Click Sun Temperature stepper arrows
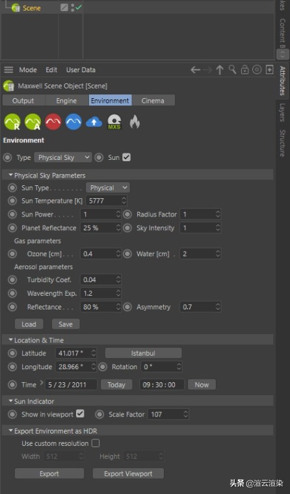Image resolution: width=290 pixels, height=494 pixels. click(124, 201)
